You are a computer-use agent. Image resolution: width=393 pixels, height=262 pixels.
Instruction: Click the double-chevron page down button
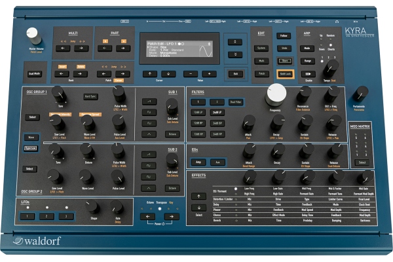click(235, 54)
